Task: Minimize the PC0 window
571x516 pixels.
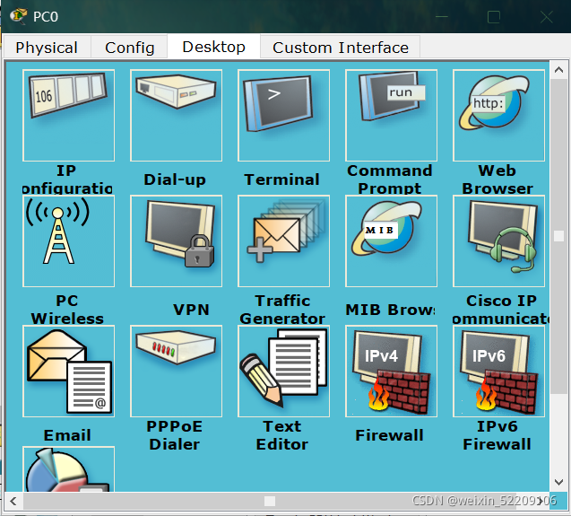Action: (x=442, y=17)
